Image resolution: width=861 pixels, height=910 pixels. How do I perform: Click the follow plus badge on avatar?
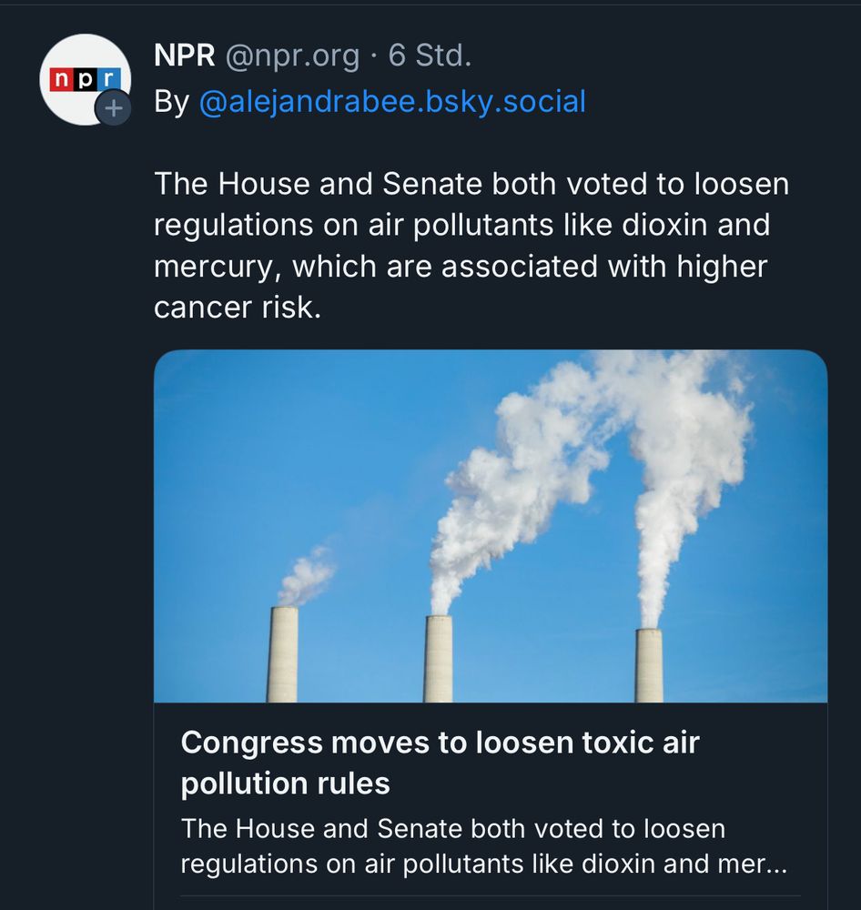tap(112, 108)
